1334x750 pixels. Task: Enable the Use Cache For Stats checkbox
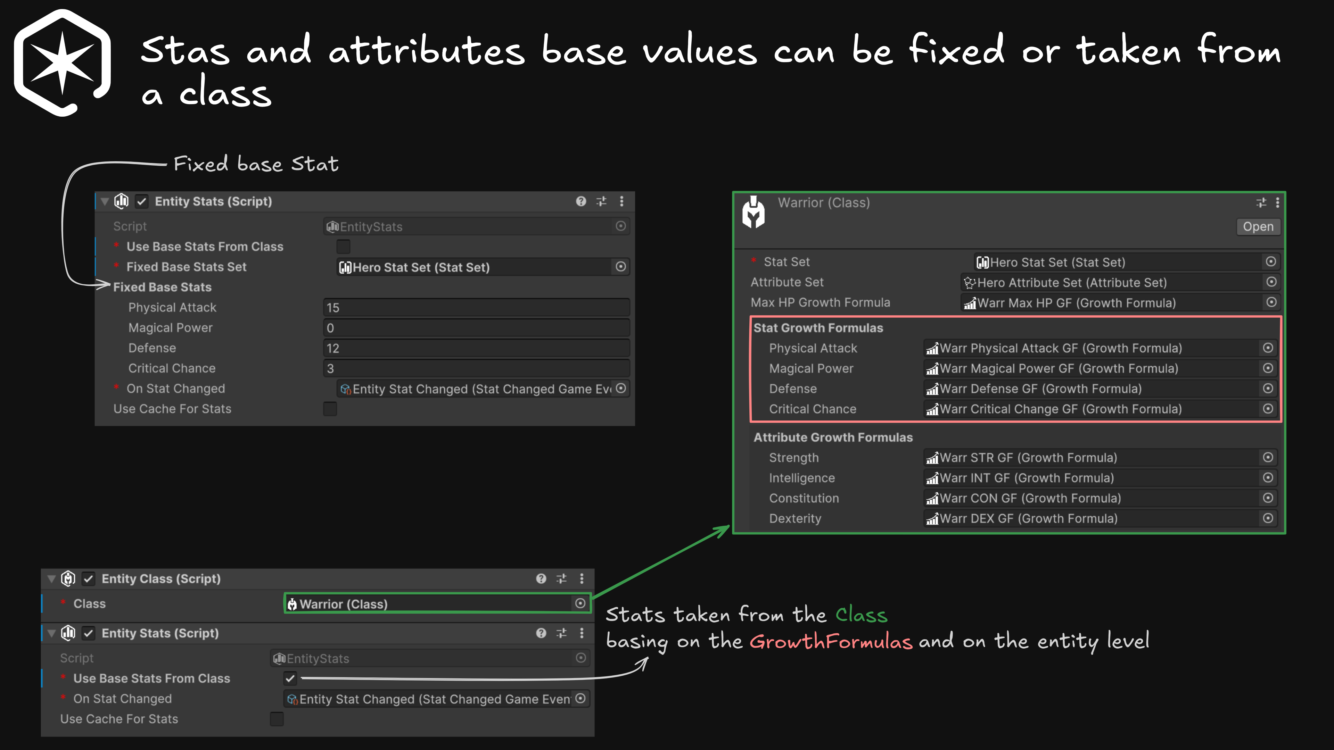pos(330,408)
